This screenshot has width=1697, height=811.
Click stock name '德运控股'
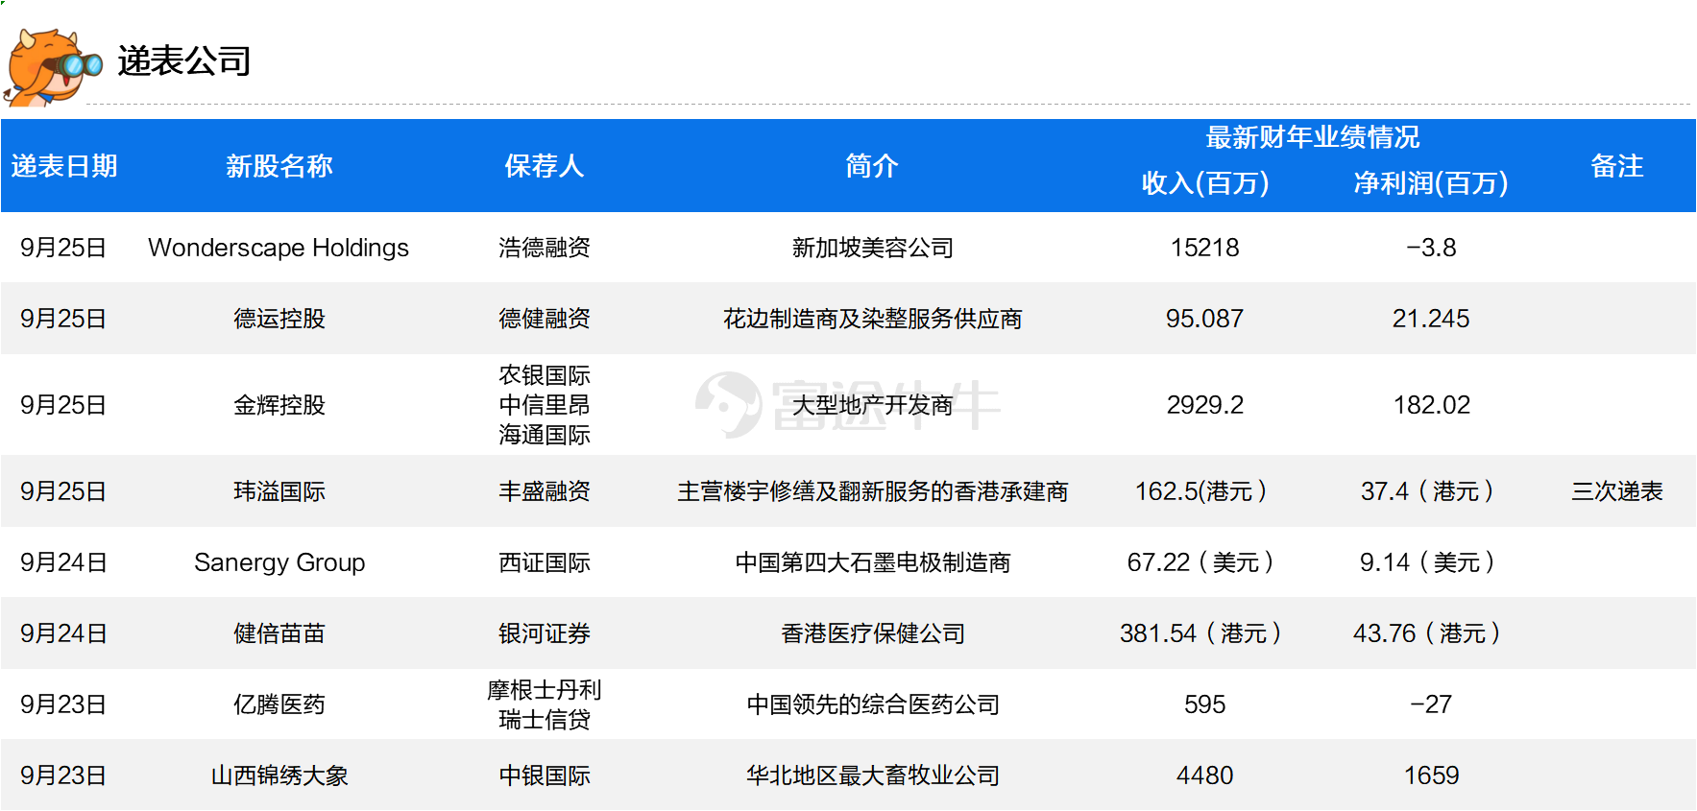(x=279, y=319)
